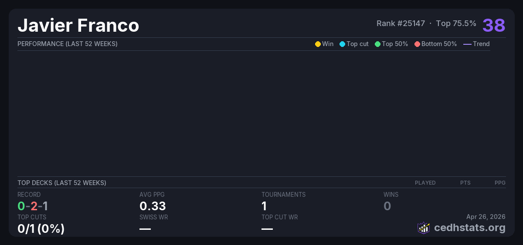Click the green Top 50% legend dot
The image size is (523, 245).
(x=377, y=44)
